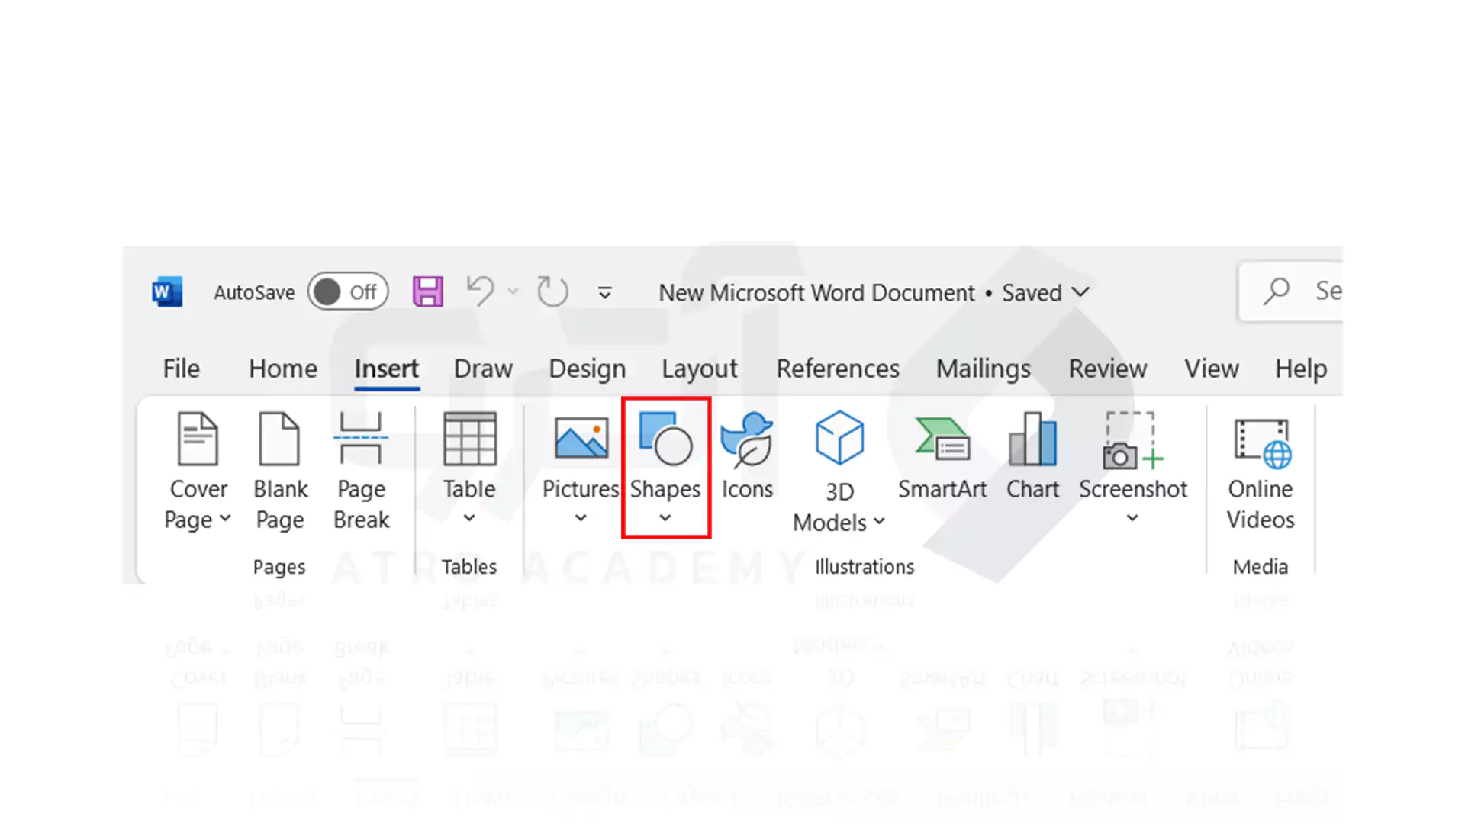The width and height of the screenshot is (1465, 824).
Task: Select the Insert tab
Action: click(386, 369)
